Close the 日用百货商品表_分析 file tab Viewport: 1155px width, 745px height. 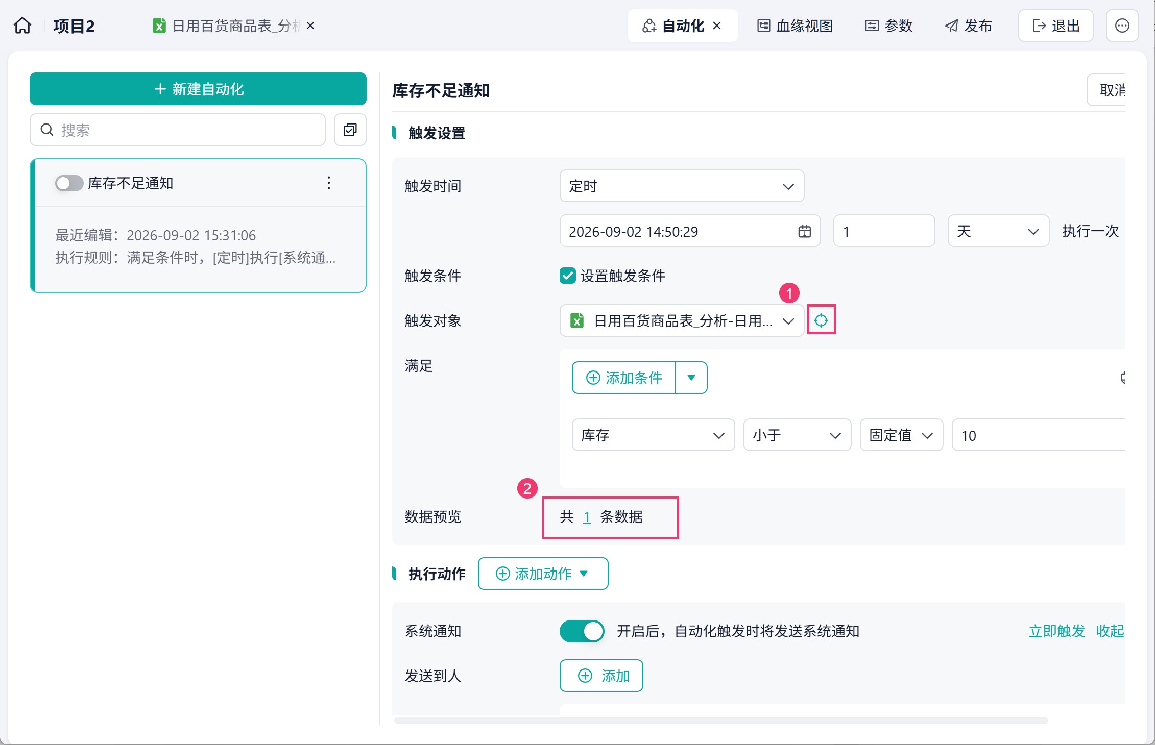tap(310, 26)
